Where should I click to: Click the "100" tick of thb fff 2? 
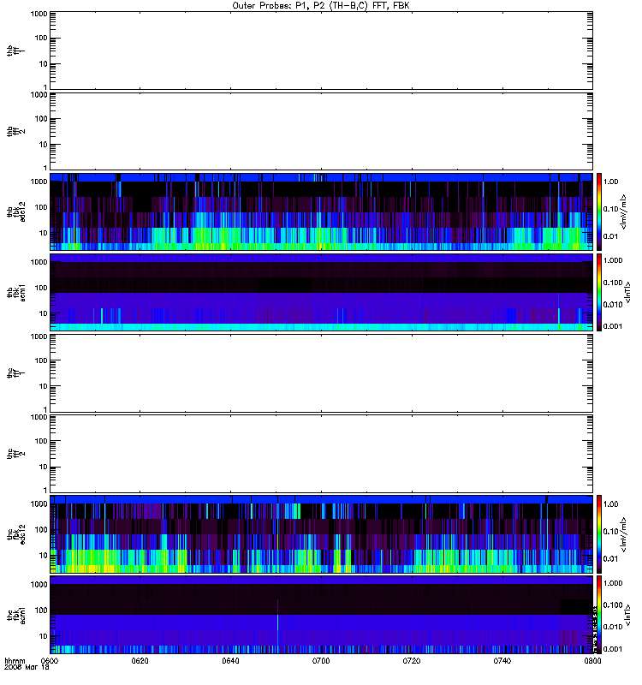(x=41, y=119)
